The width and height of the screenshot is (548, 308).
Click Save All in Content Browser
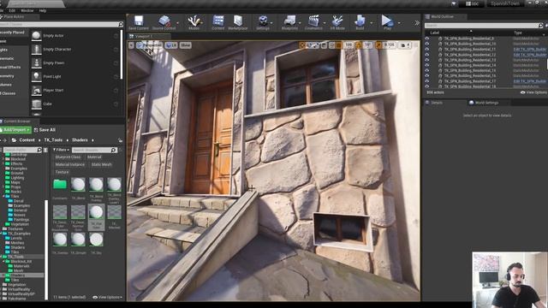click(x=45, y=130)
